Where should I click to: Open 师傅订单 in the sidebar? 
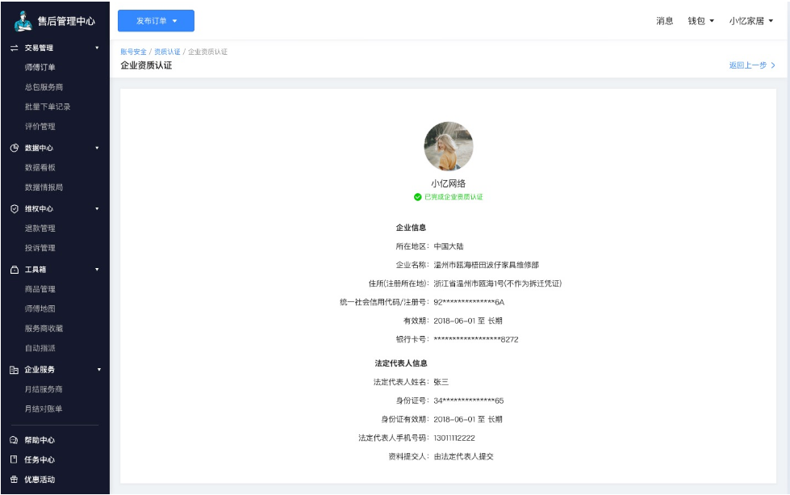pos(40,68)
